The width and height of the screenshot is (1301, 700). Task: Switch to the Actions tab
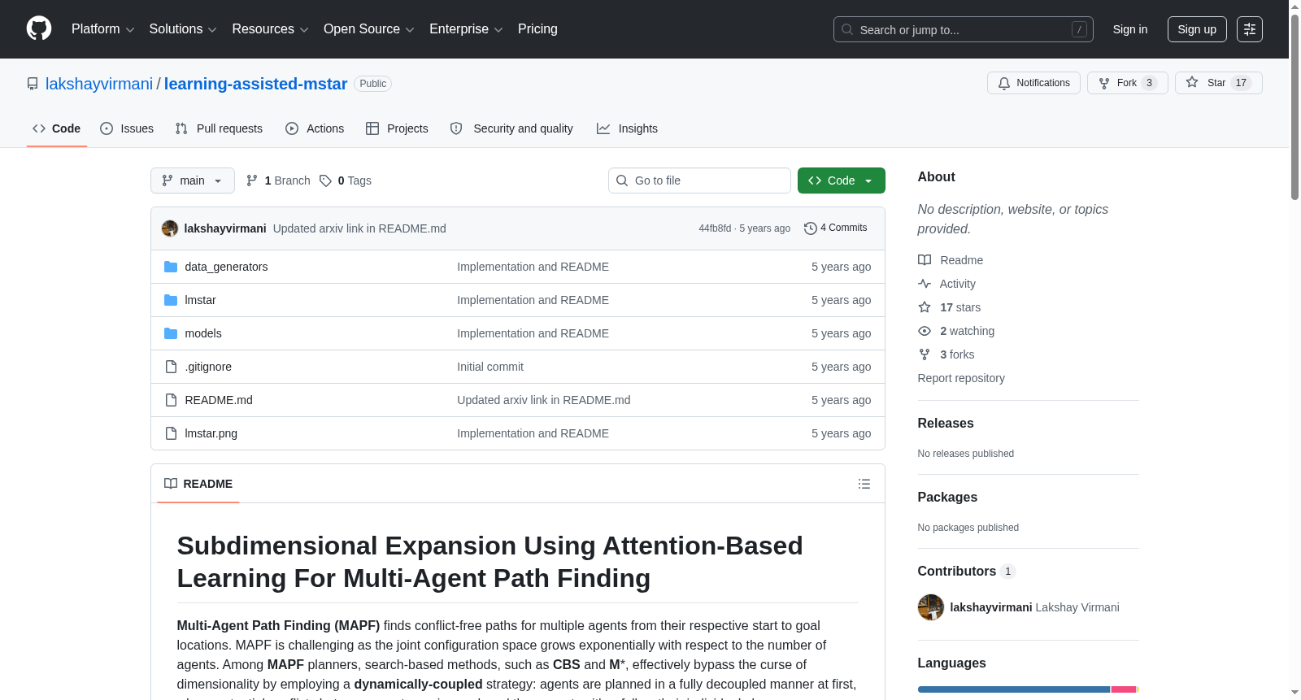pyautogui.click(x=315, y=128)
